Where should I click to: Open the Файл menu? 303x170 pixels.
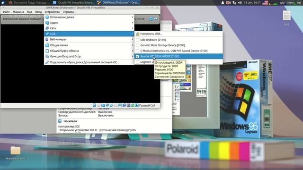pos(6,12)
